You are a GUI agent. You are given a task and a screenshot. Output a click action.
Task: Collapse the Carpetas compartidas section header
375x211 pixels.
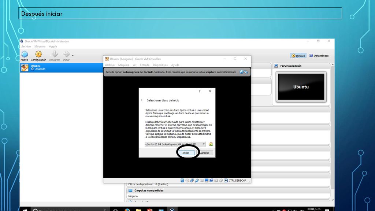(228, 190)
